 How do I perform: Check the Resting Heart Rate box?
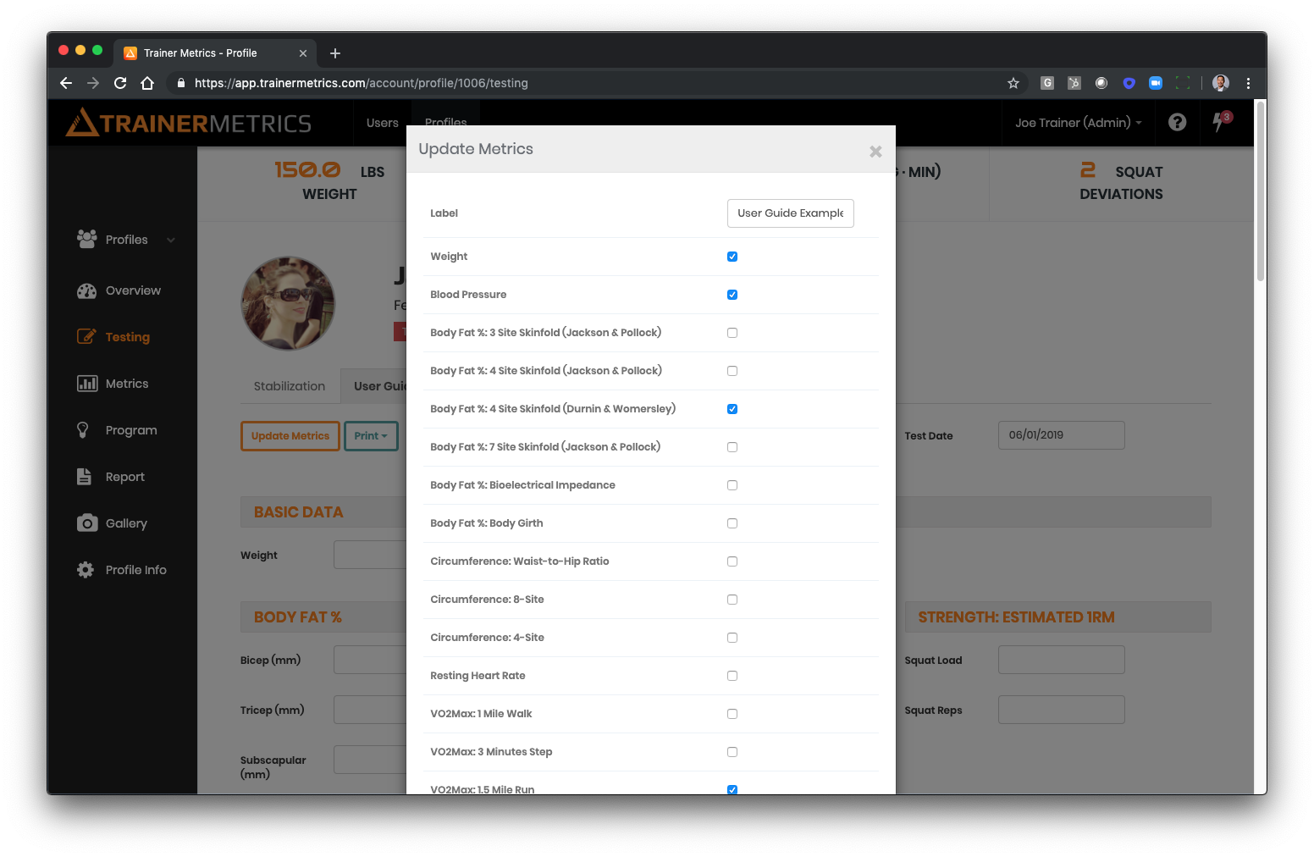(732, 676)
